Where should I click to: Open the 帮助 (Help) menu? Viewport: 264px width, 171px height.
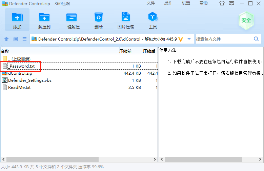(x=204, y=3)
